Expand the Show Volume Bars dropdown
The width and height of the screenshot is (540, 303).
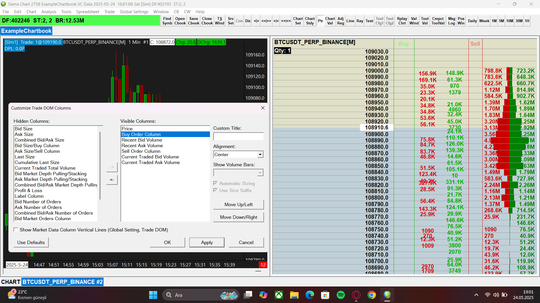pyautogui.click(x=260, y=173)
